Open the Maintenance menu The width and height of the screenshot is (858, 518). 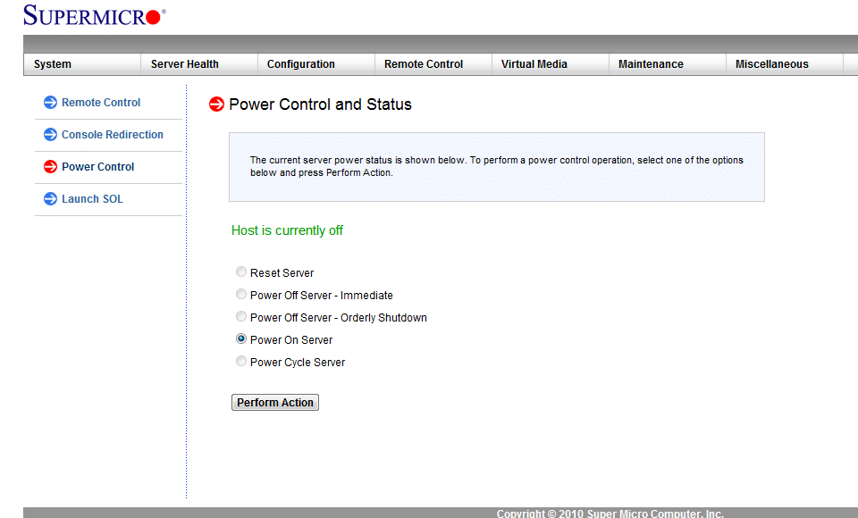point(651,64)
